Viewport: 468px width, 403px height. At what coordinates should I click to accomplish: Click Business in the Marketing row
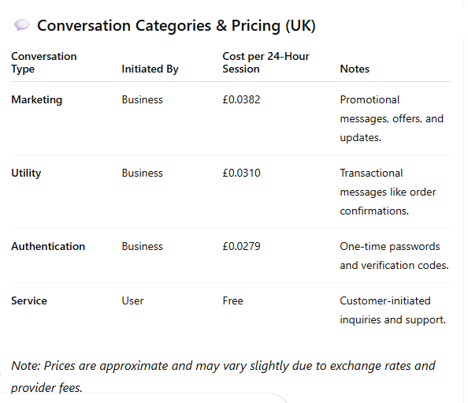point(142,100)
